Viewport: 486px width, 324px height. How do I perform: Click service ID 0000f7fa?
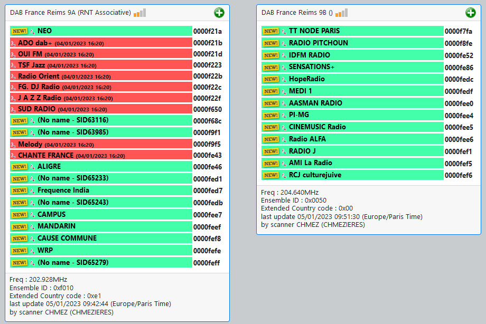459,31
